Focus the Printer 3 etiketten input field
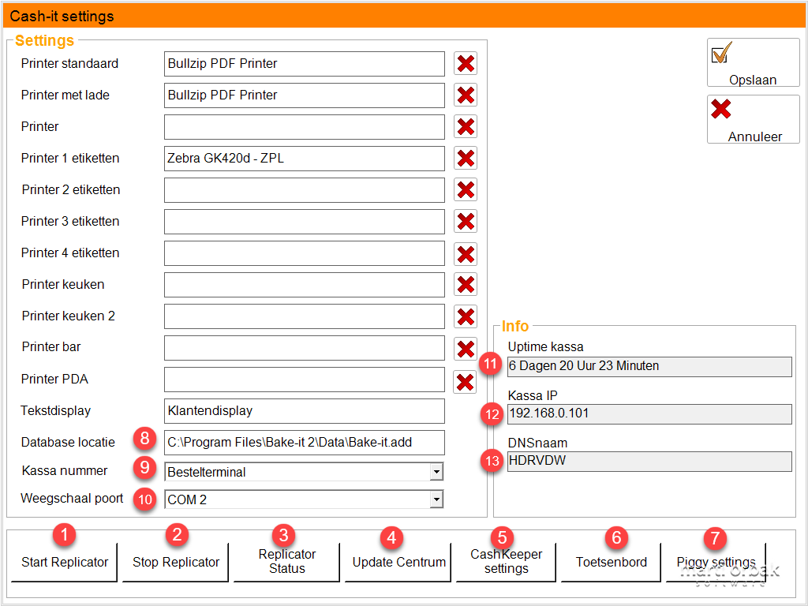The image size is (808, 606). (x=305, y=222)
